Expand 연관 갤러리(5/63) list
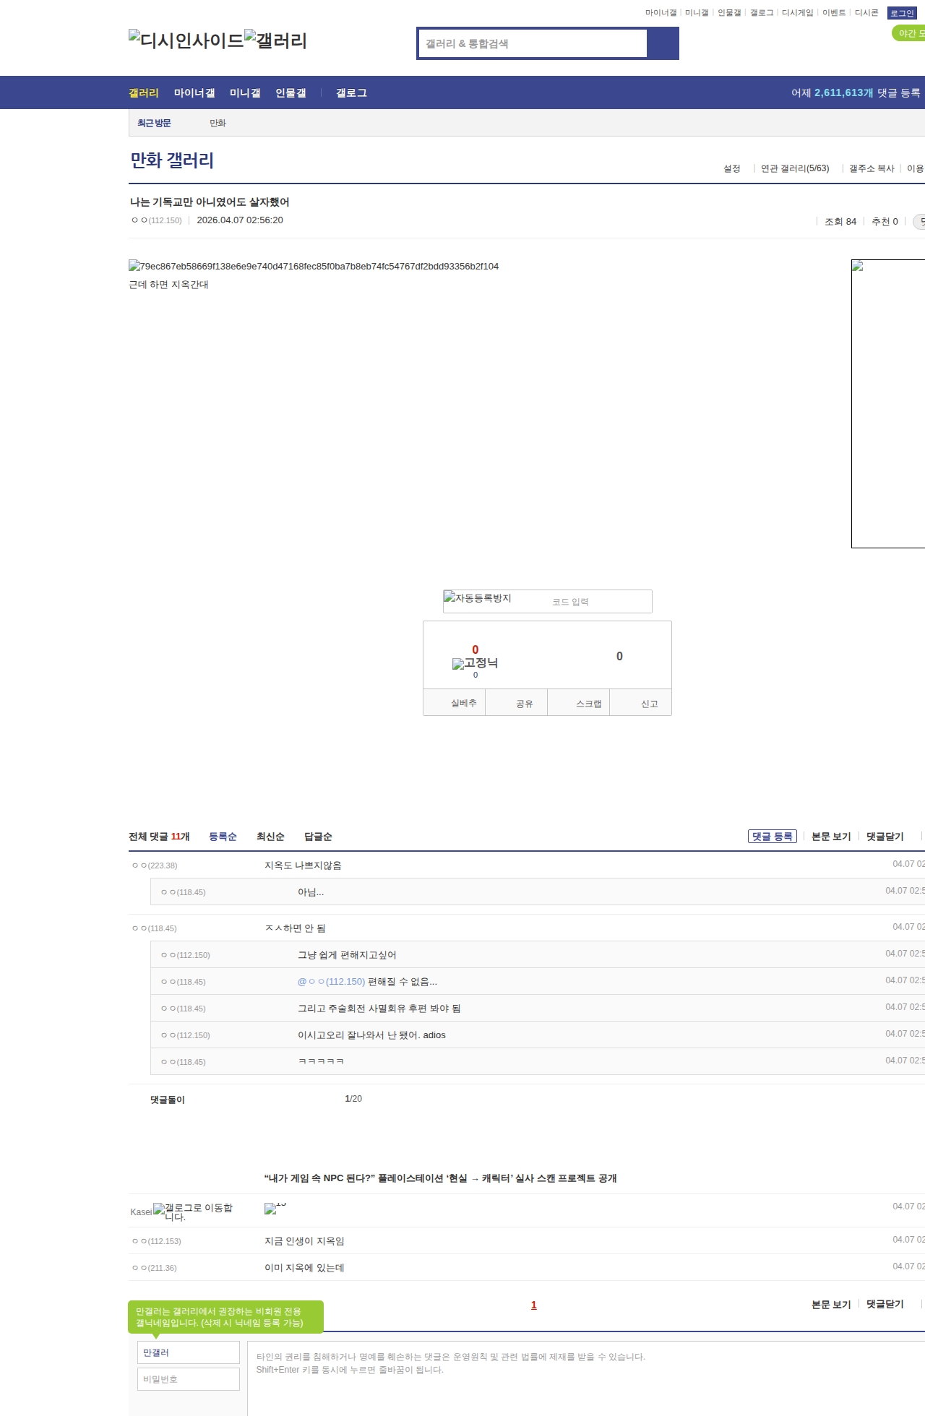This screenshot has width=925, height=1416. pyautogui.click(x=794, y=168)
